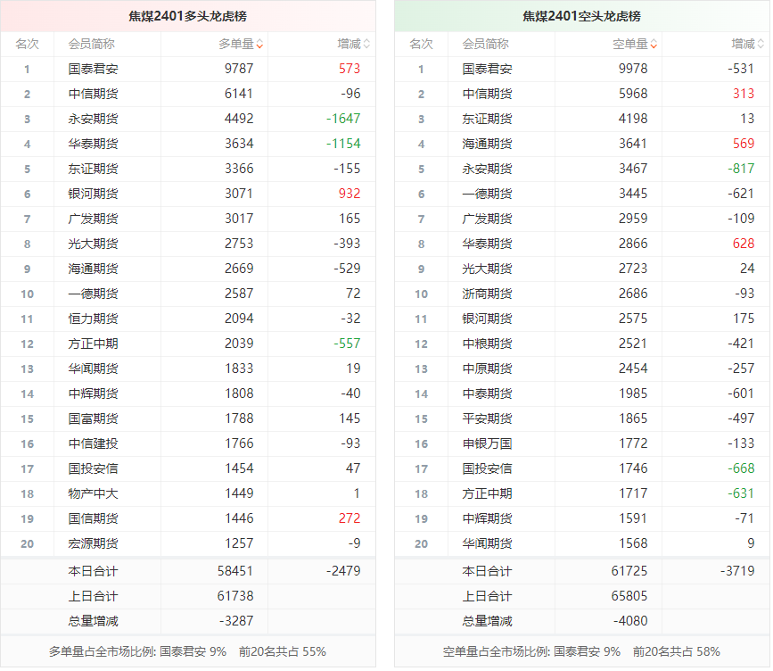
Task: Click green change value -631
Action: coord(741,493)
